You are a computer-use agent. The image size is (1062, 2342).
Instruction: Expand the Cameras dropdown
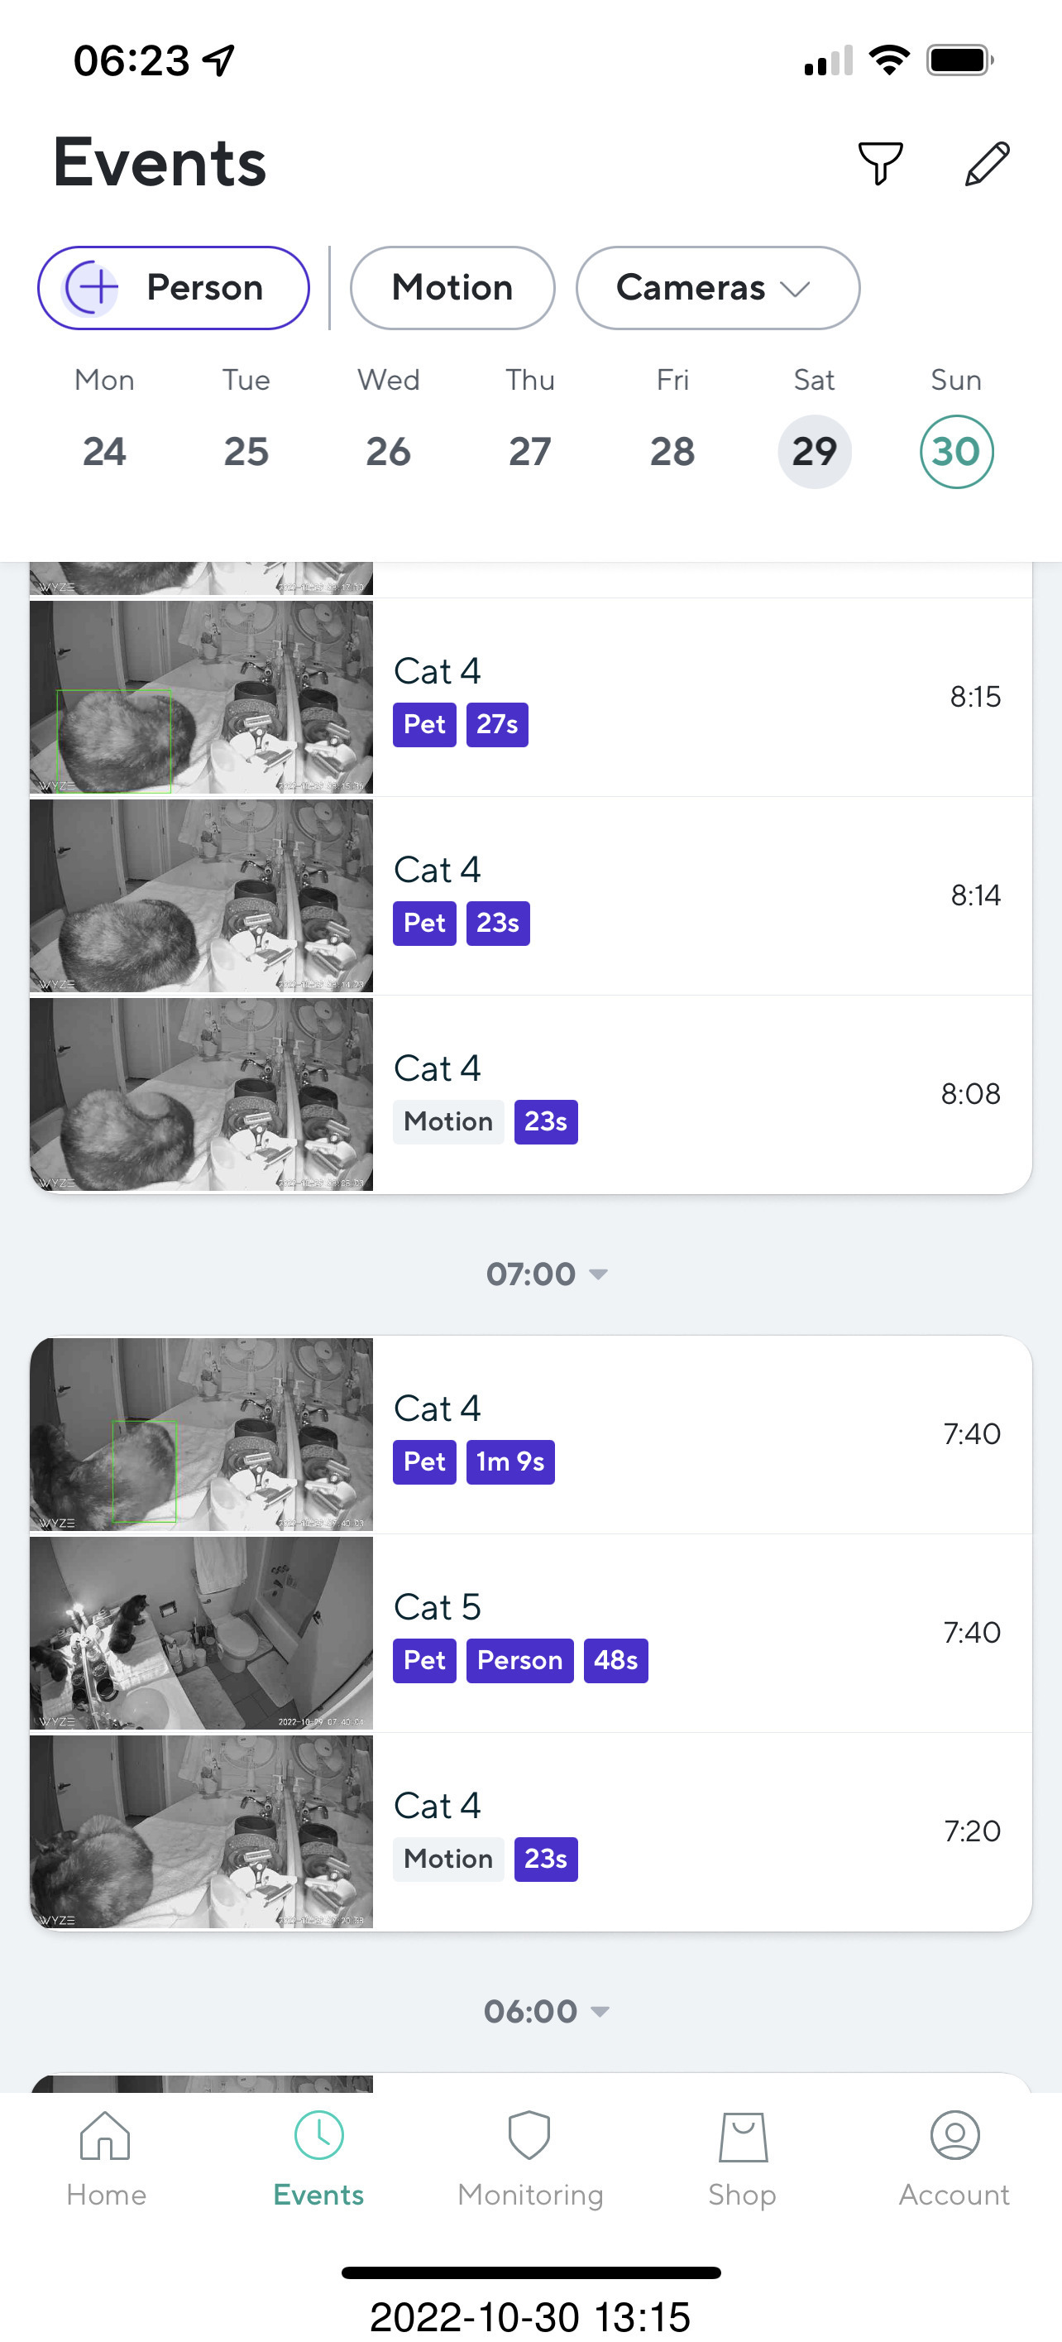pos(717,288)
